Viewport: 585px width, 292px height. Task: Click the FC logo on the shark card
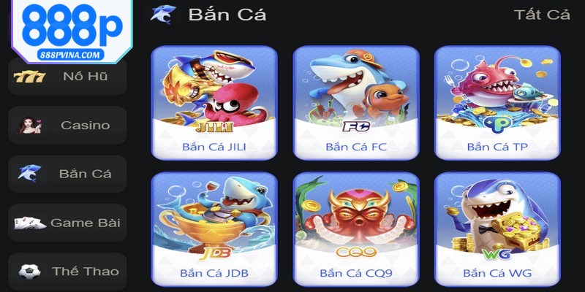tap(356, 126)
